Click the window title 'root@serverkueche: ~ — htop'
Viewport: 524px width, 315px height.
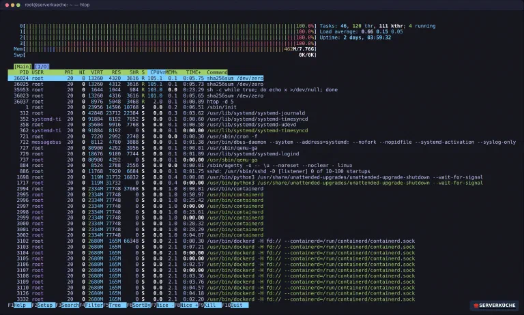click(57, 5)
